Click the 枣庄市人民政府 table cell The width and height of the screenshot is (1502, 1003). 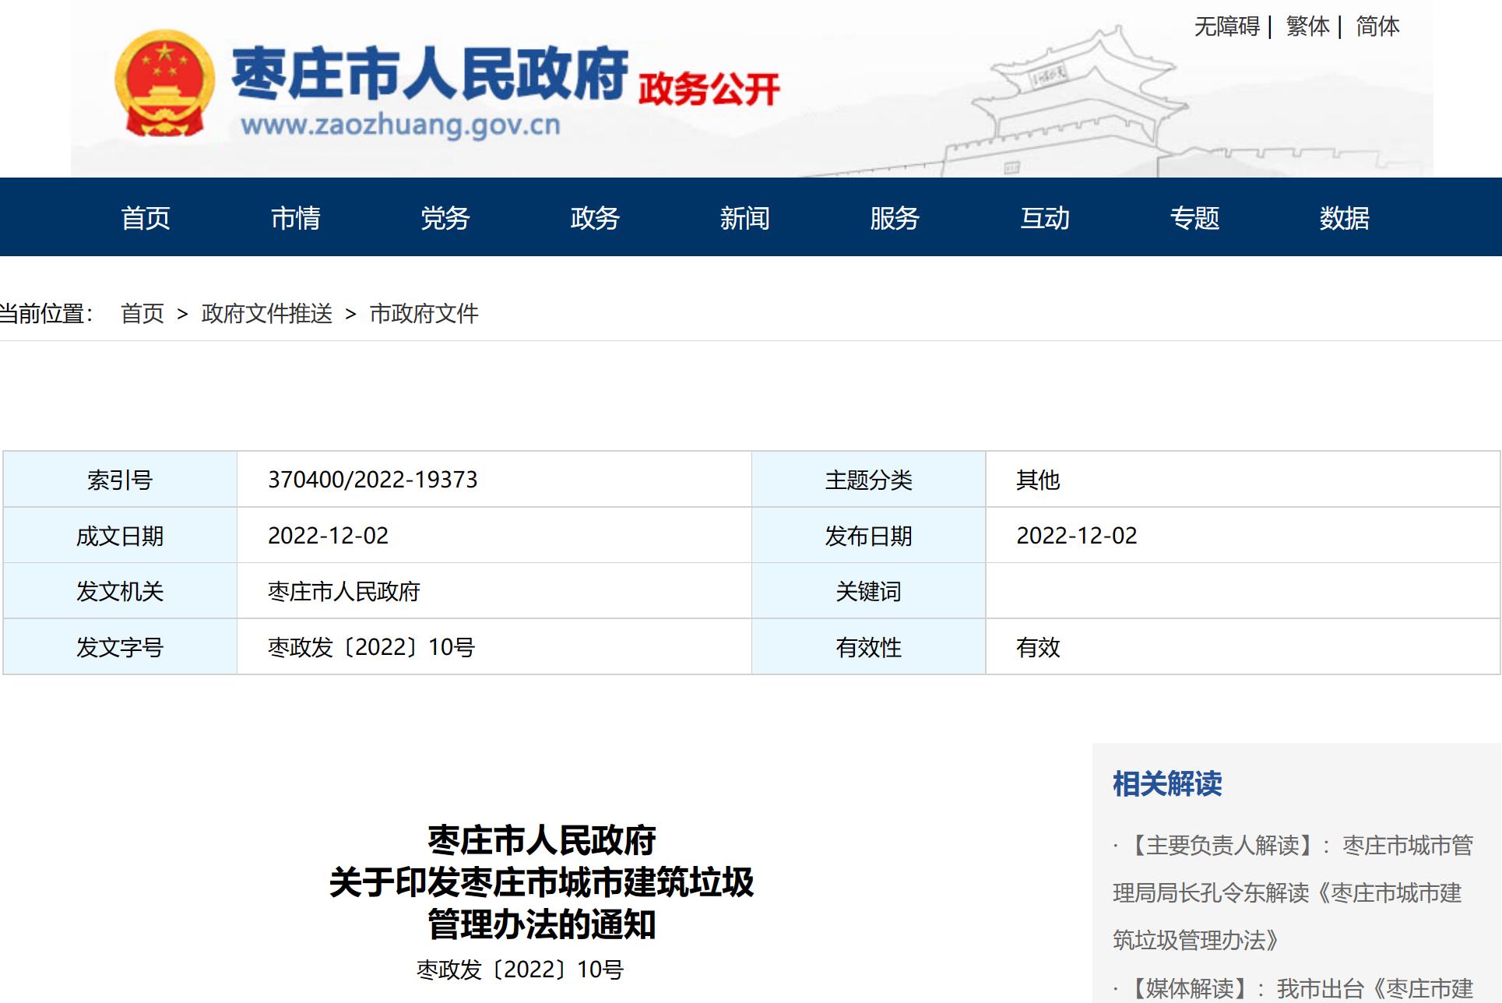tap(494, 591)
